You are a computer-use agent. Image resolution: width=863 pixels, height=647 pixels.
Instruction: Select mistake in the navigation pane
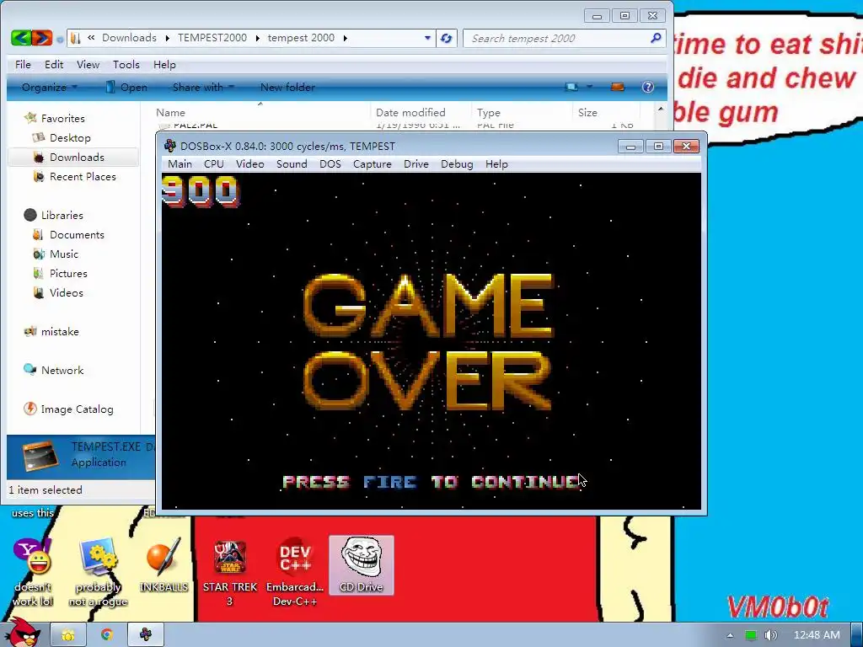coord(60,332)
